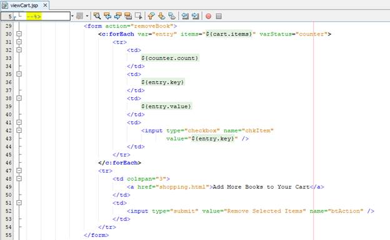Click the href="shopping.html" attribute text

[174, 187]
